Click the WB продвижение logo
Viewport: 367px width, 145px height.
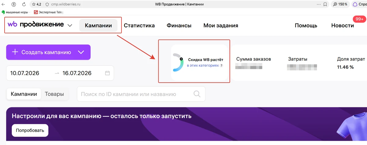(x=35, y=25)
